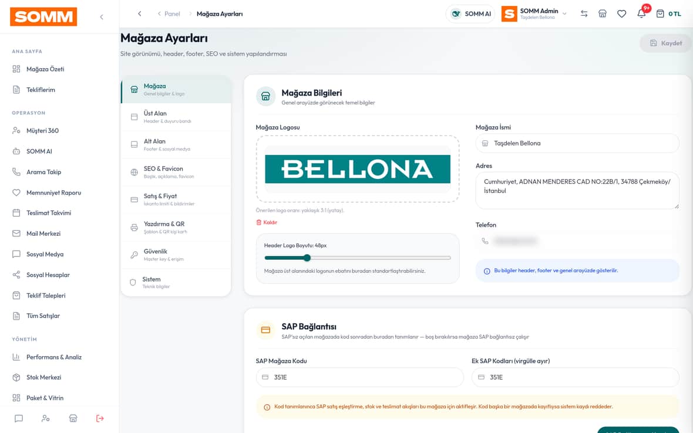Open the Güvenlik settings tab
The width and height of the screenshot is (693, 433).
[x=176, y=255]
